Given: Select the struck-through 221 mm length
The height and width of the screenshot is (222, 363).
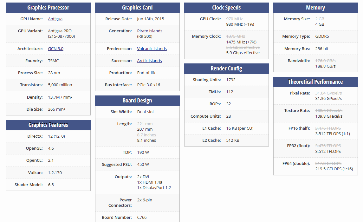Looking at the screenshot, I should (145, 124).
